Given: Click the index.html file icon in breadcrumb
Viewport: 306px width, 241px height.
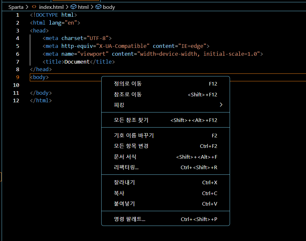Looking at the screenshot, I should point(34,7).
